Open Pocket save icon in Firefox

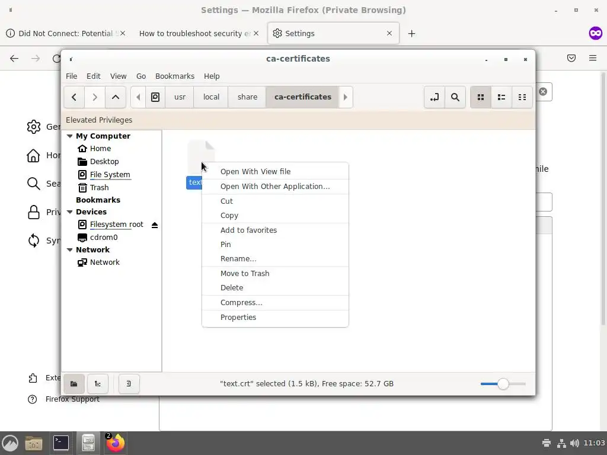571,58
